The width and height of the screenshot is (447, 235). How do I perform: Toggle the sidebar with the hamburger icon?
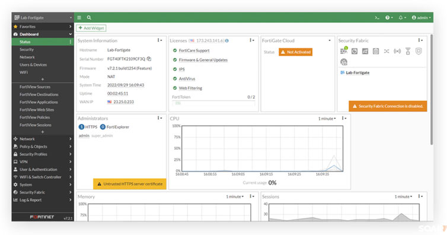[x=79, y=18]
